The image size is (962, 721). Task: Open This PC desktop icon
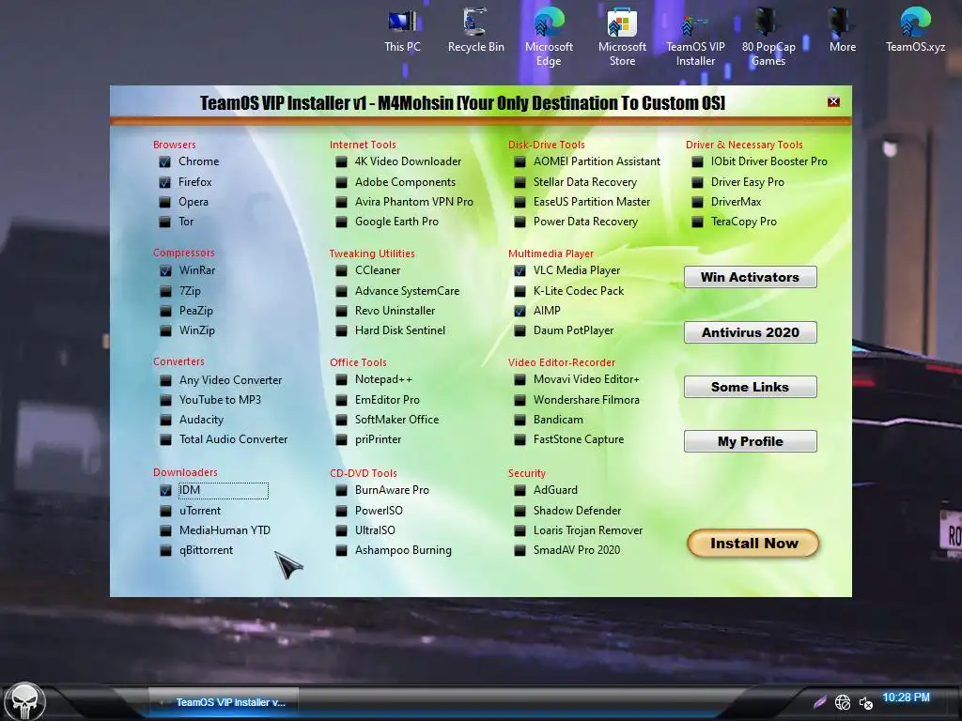click(402, 31)
